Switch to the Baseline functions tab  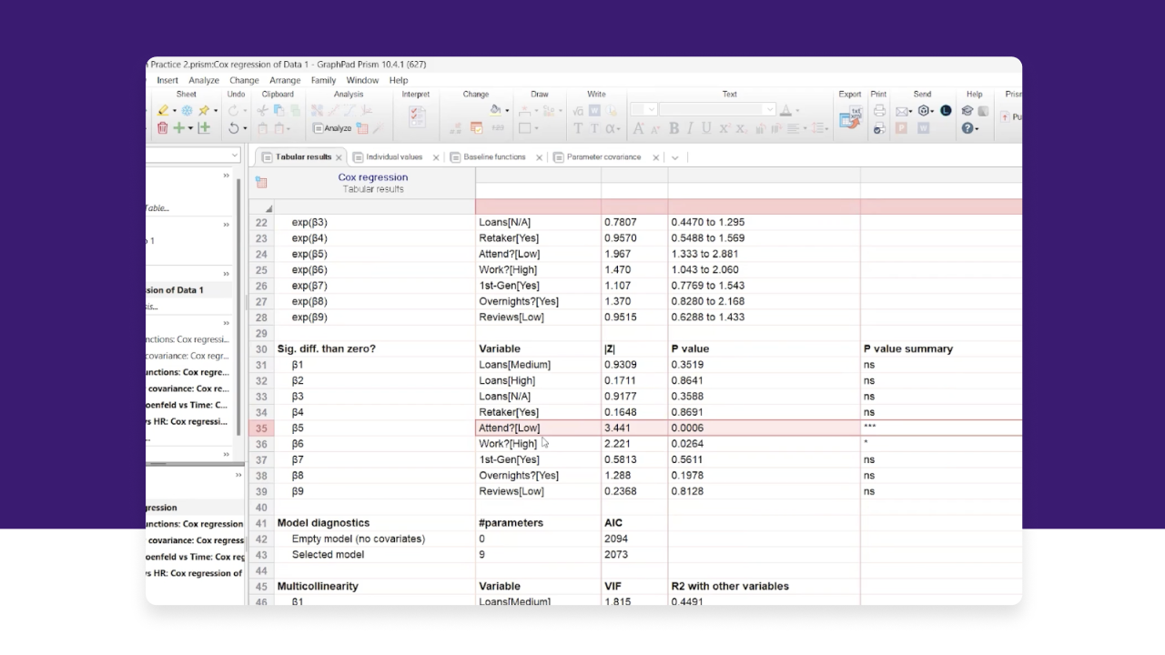(494, 157)
